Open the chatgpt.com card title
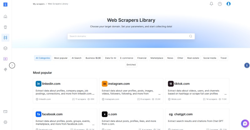 tap(183, 114)
